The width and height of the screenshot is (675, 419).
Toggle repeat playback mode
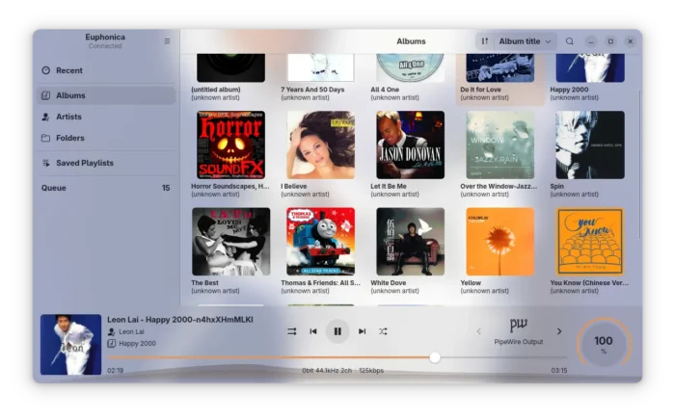coord(292,331)
